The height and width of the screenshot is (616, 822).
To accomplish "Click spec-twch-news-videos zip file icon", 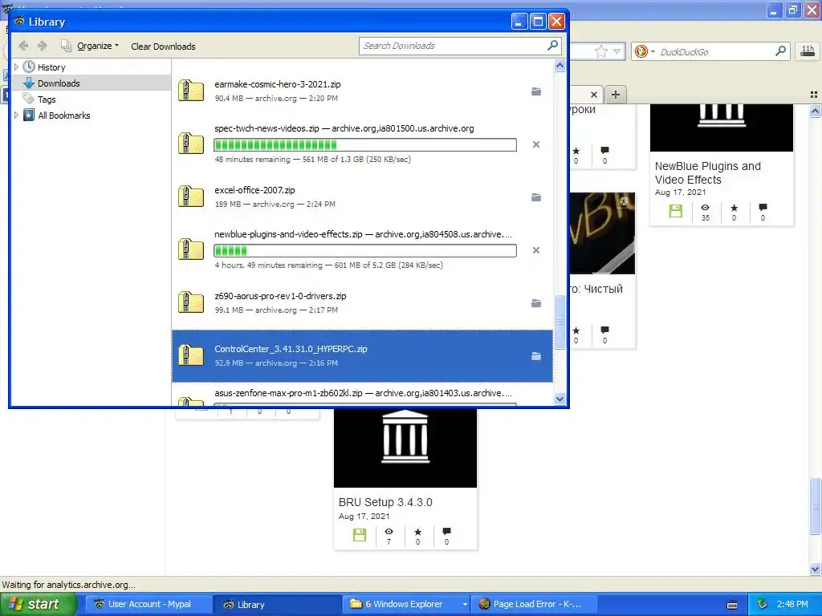I will coord(191,144).
